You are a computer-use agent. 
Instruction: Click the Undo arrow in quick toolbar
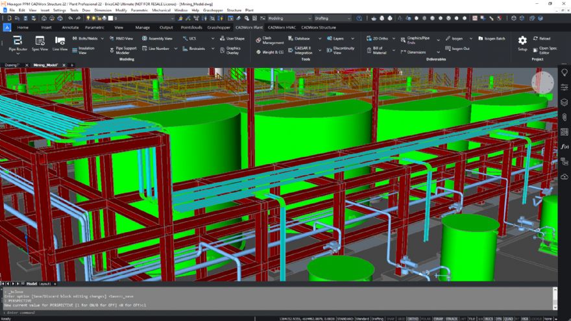pos(70,18)
